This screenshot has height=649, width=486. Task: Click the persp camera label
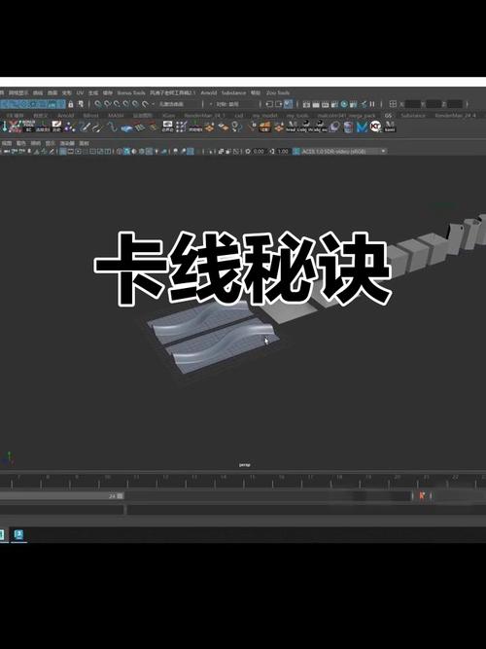tap(244, 465)
